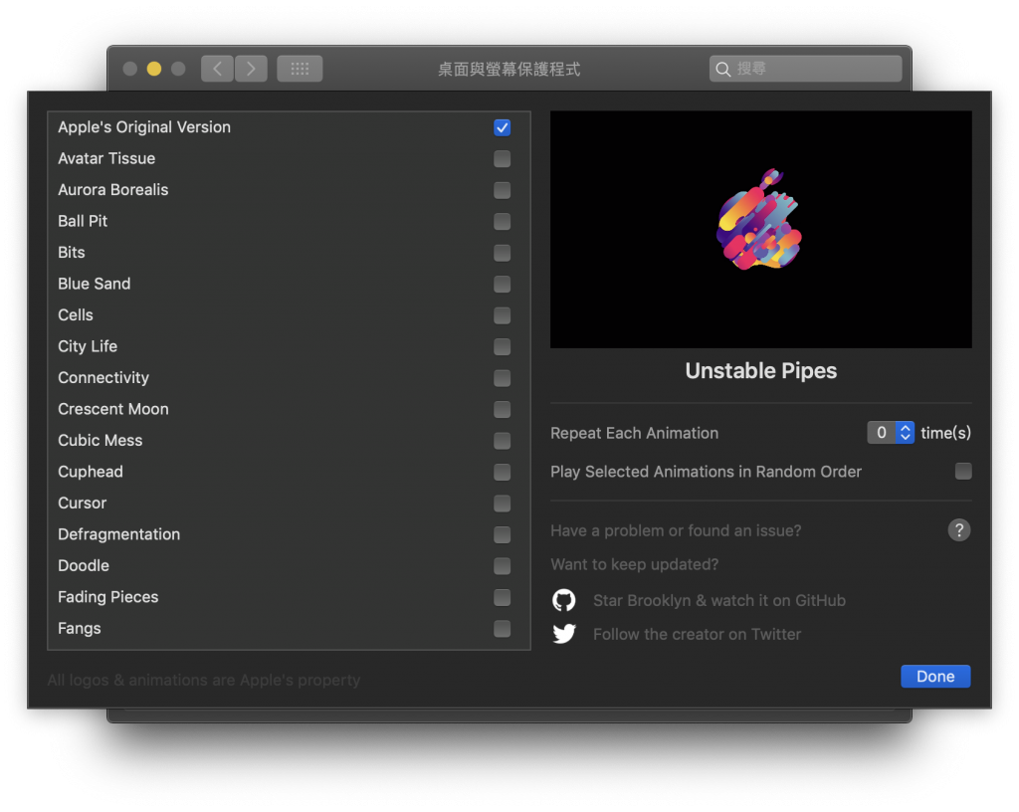Select the Cursor list entry
Viewport: 1019px width, 812px height.
pyautogui.click(x=82, y=504)
